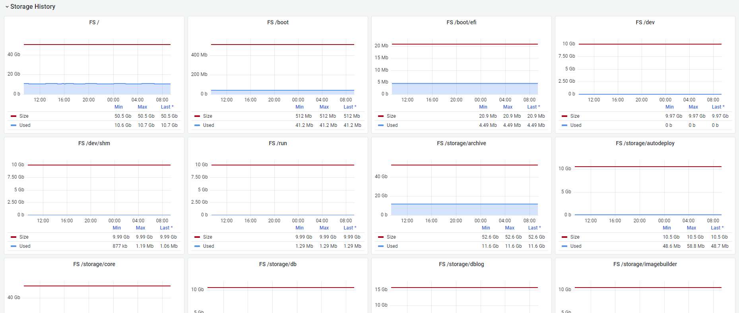Viewport: 739px width, 313px height.
Task: Click the 877 kb Min value in /dev/shm
Action: click(x=120, y=246)
